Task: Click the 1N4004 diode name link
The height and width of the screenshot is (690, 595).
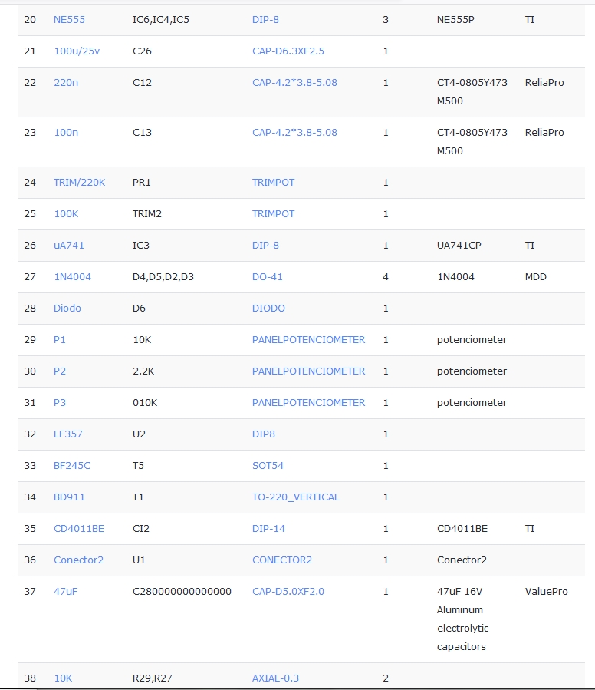Action: pyautogui.click(x=72, y=277)
